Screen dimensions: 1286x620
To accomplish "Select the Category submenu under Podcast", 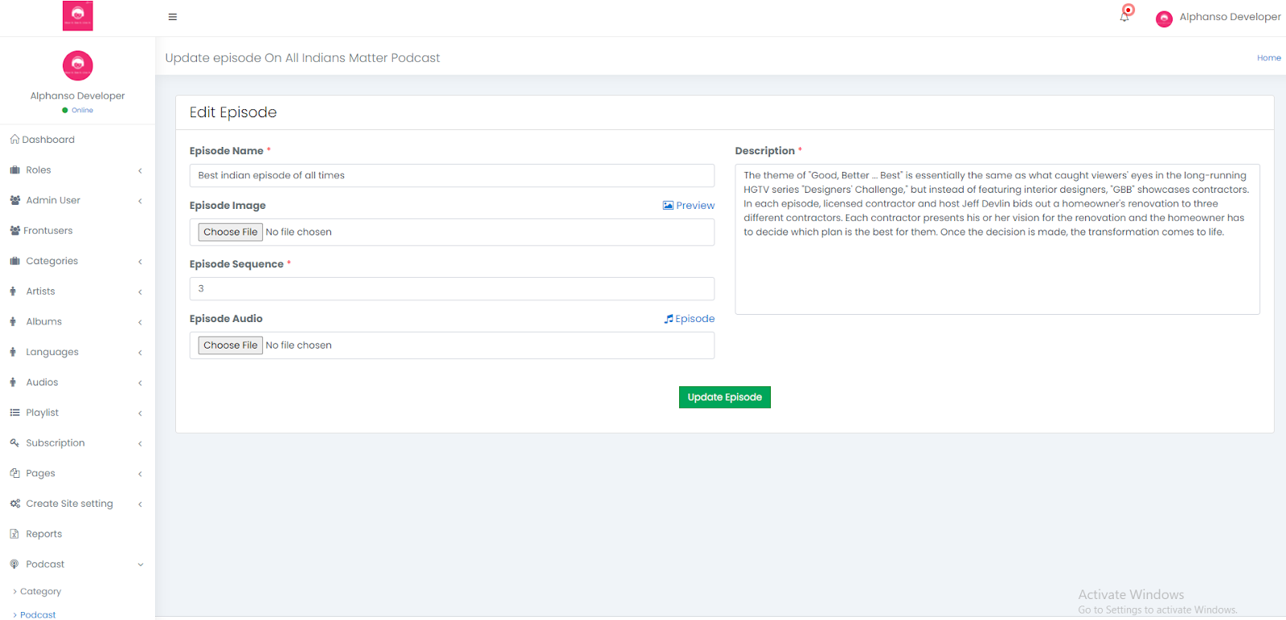I will [x=40, y=591].
